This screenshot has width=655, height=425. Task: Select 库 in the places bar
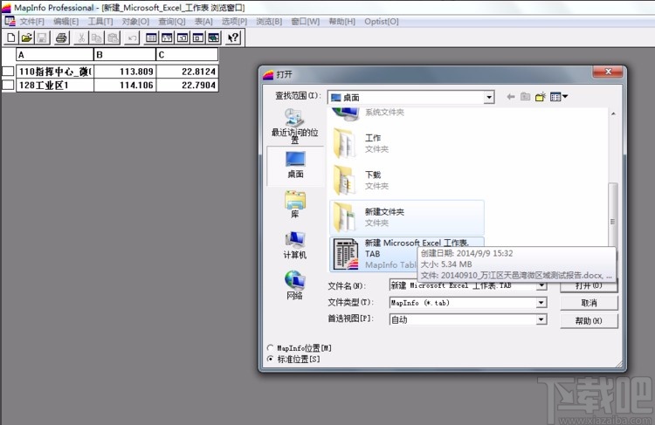pos(295,204)
